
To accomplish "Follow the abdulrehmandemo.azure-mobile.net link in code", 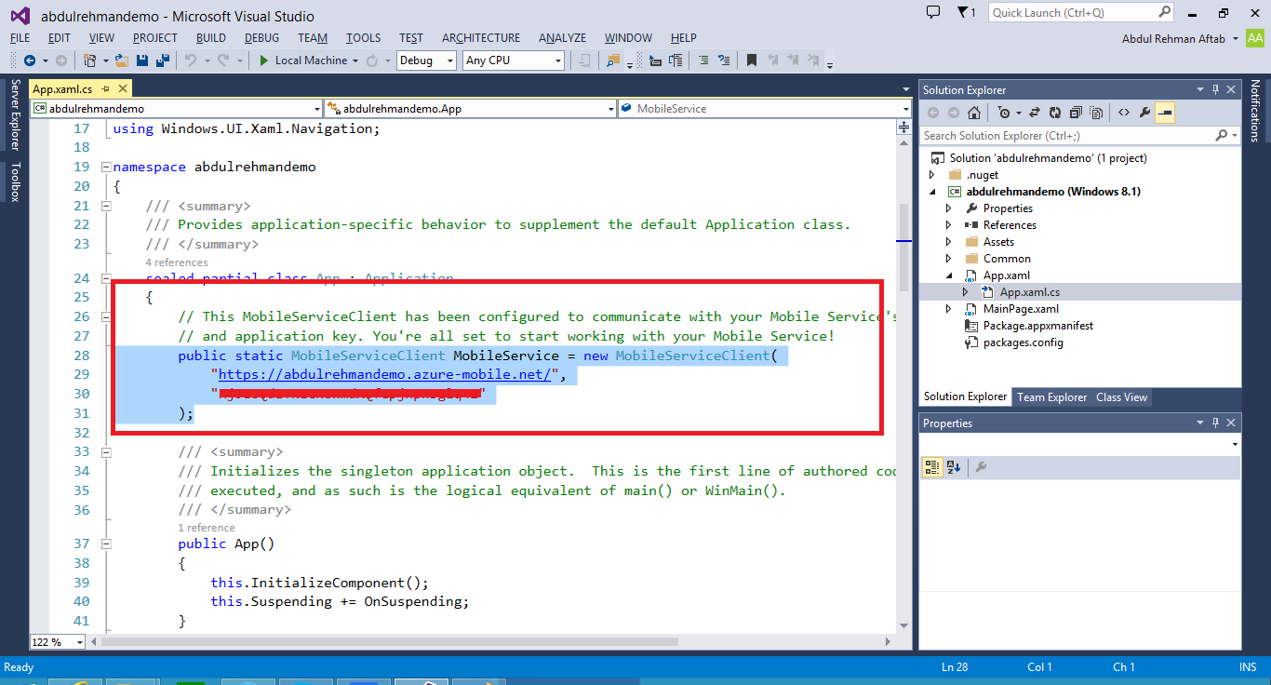I will click(x=386, y=375).
